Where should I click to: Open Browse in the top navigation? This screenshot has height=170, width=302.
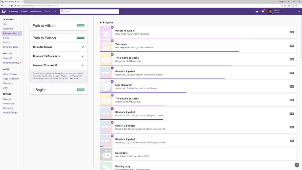point(24,12)
